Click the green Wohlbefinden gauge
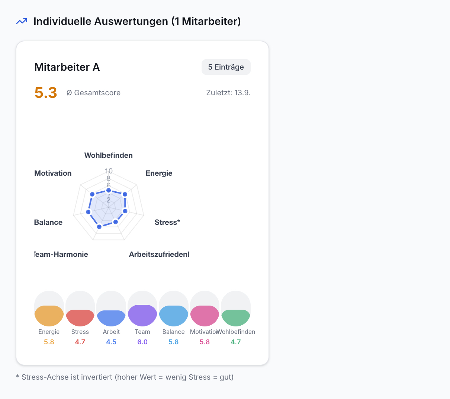This screenshot has height=399, width=450. pyautogui.click(x=236, y=309)
